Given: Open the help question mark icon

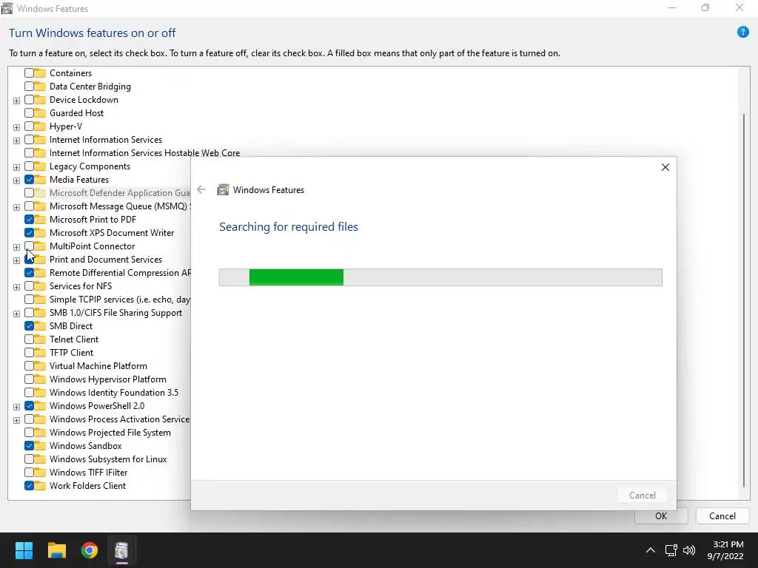Looking at the screenshot, I should coord(742,33).
